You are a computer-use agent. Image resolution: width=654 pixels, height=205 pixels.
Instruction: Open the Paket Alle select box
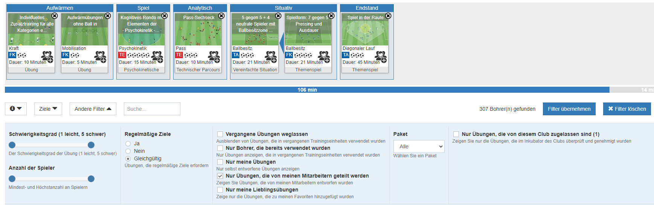[x=419, y=146]
